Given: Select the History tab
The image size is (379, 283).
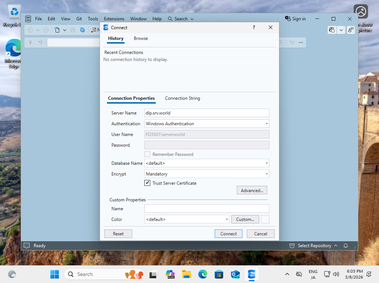Looking at the screenshot, I should (116, 38).
